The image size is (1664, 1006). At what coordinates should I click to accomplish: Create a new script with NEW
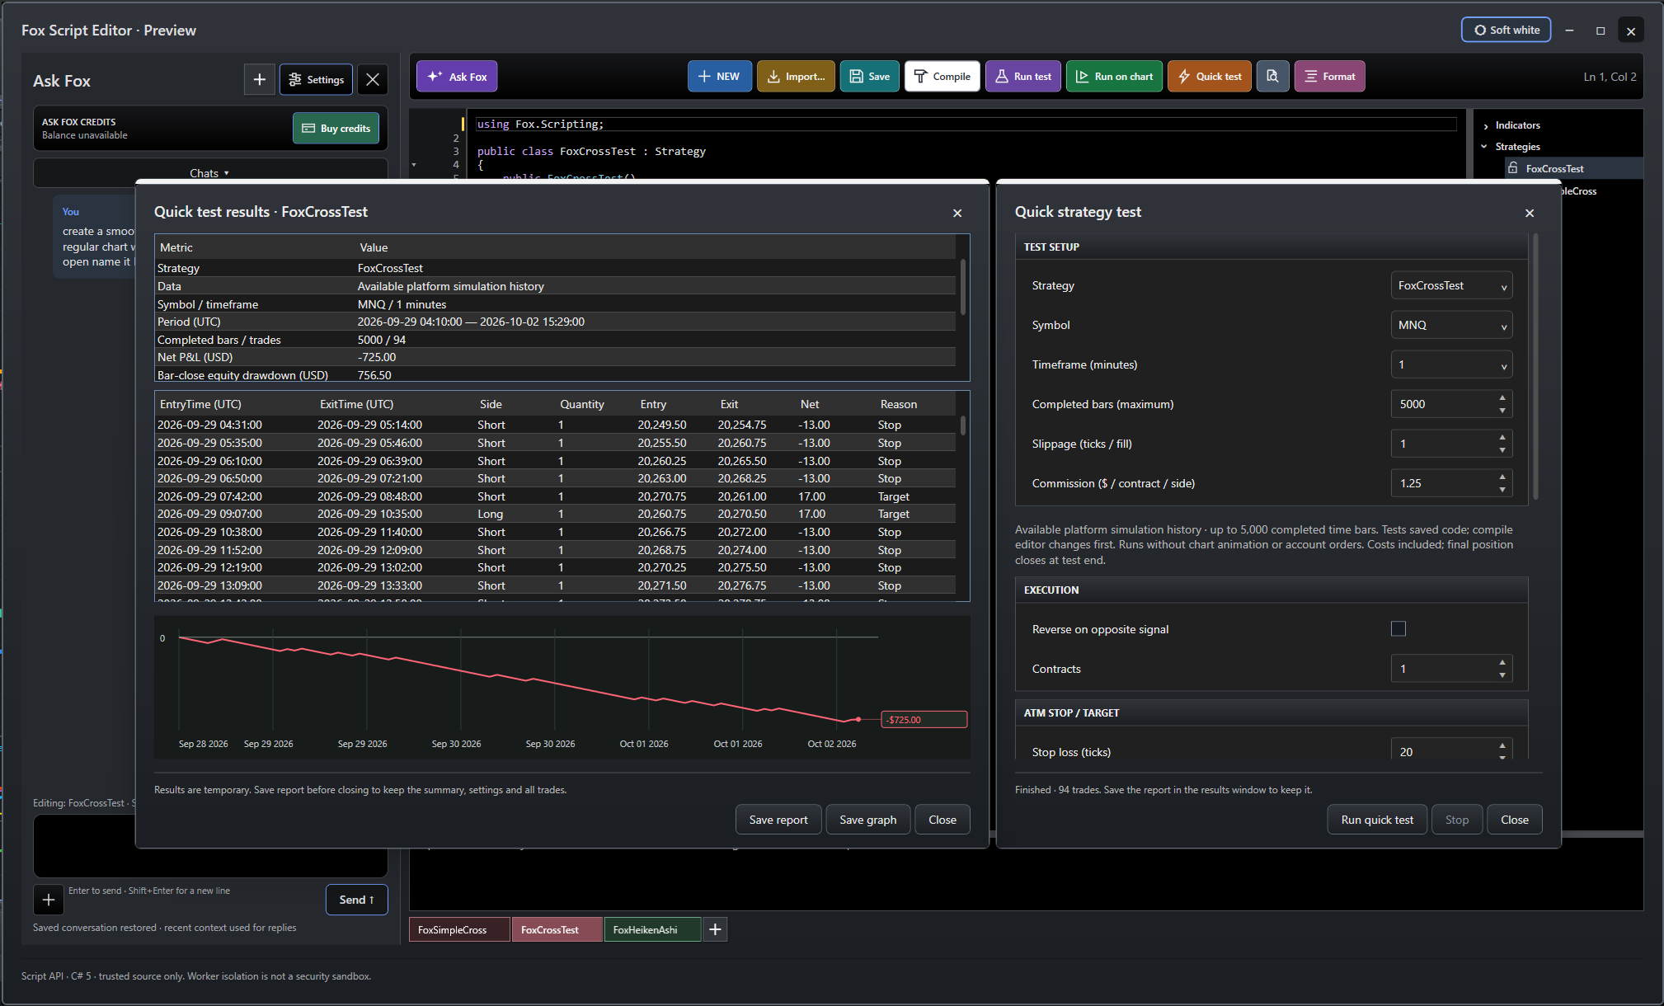719,77
